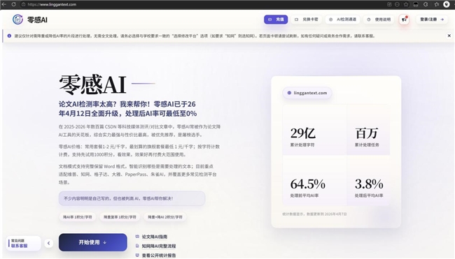Click the browser back arrow

pyautogui.click(x=4, y=4)
